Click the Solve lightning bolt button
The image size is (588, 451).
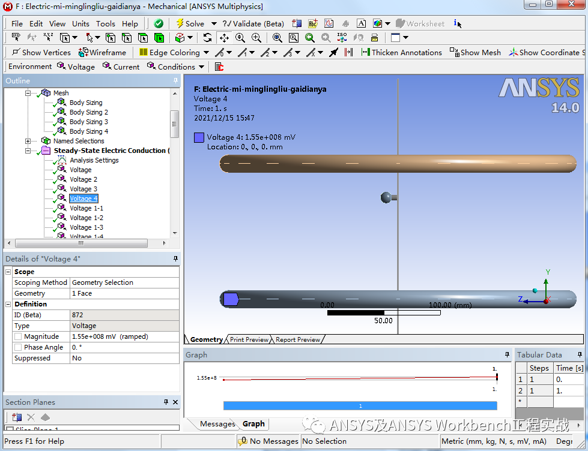click(190, 23)
